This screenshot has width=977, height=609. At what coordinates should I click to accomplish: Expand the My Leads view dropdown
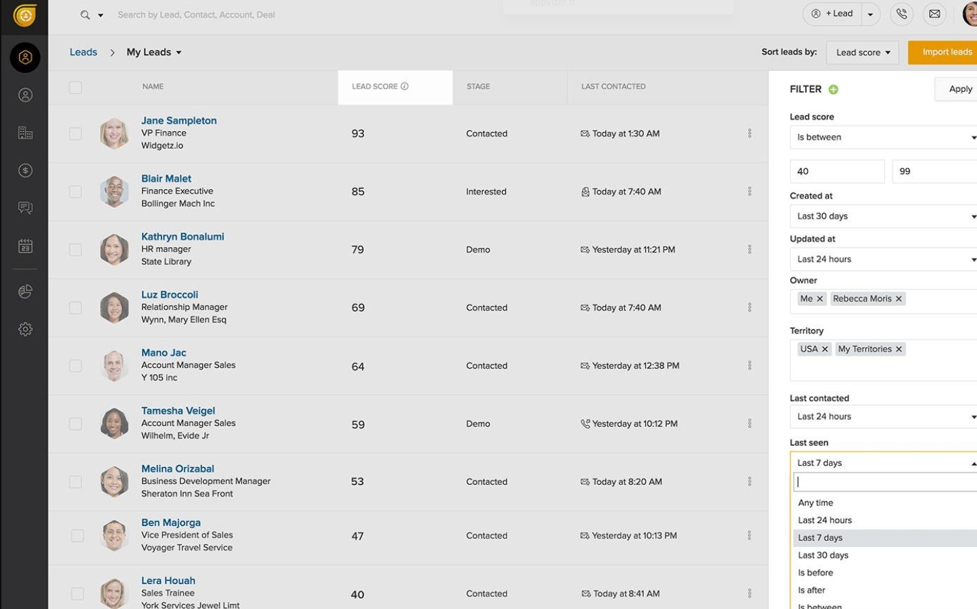[154, 53]
